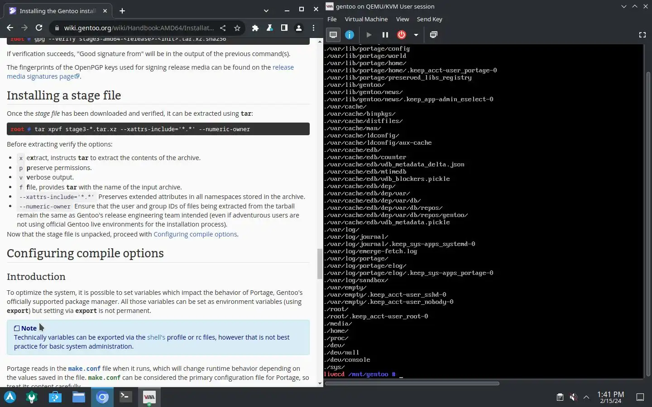Click ./var/log/emerge-fetch.log line in terminal
Viewport: 652px width, 407px height.
(x=371, y=251)
